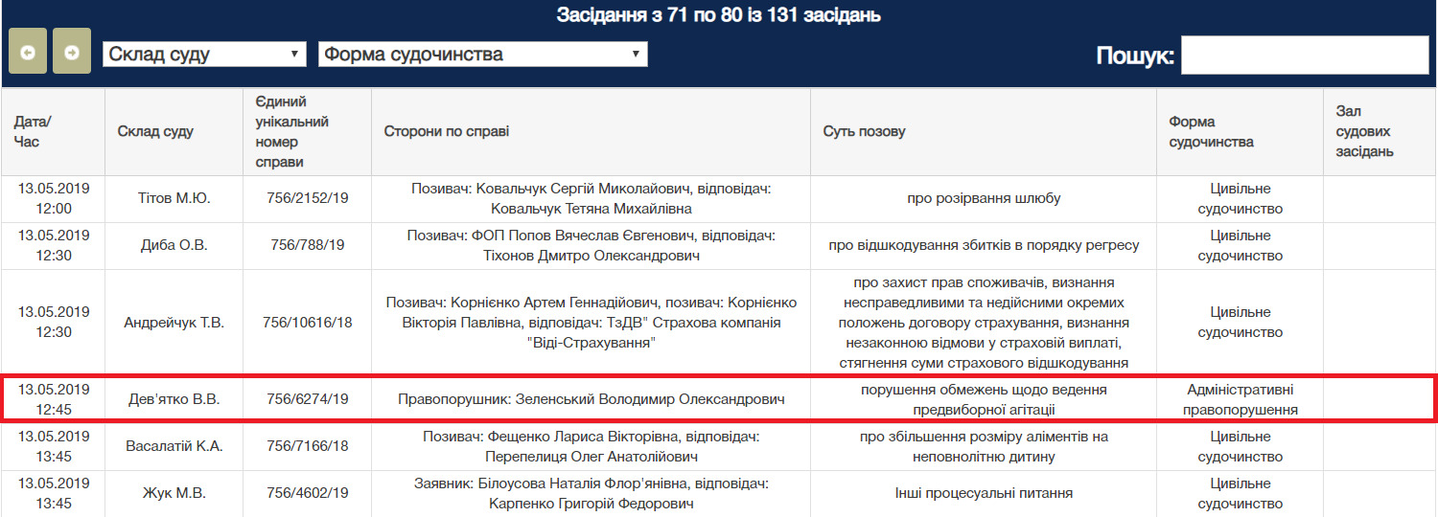The width and height of the screenshot is (1438, 517).
Task: Select 'Цивільне судочинство' in Васалатій К.А. row
Action: 1240,446
